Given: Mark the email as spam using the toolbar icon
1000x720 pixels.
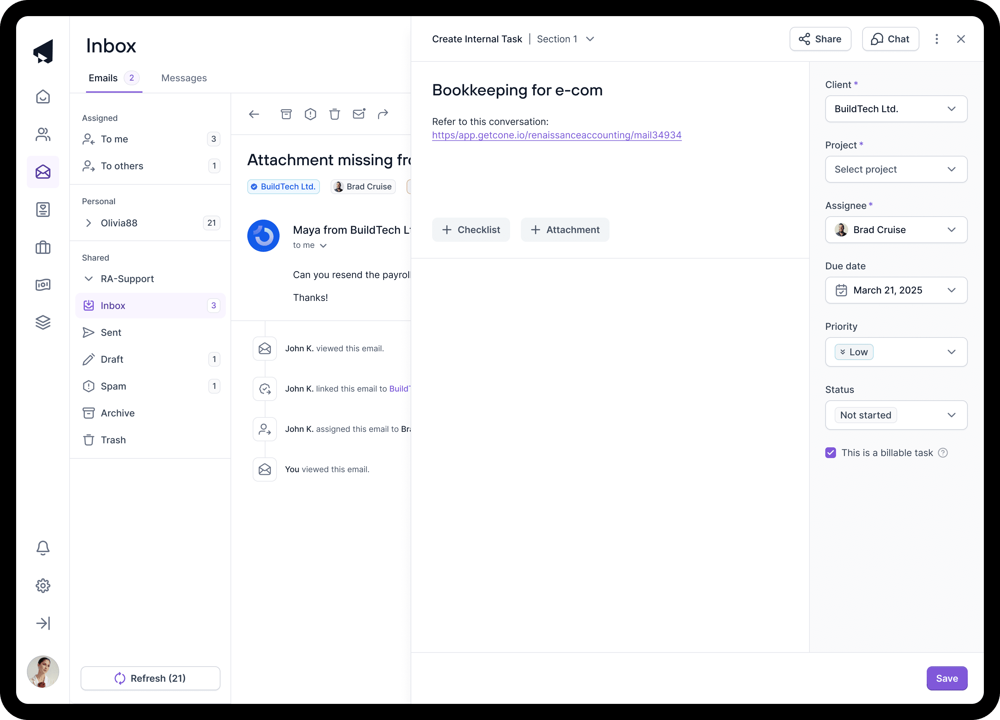Looking at the screenshot, I should (310, 114).
